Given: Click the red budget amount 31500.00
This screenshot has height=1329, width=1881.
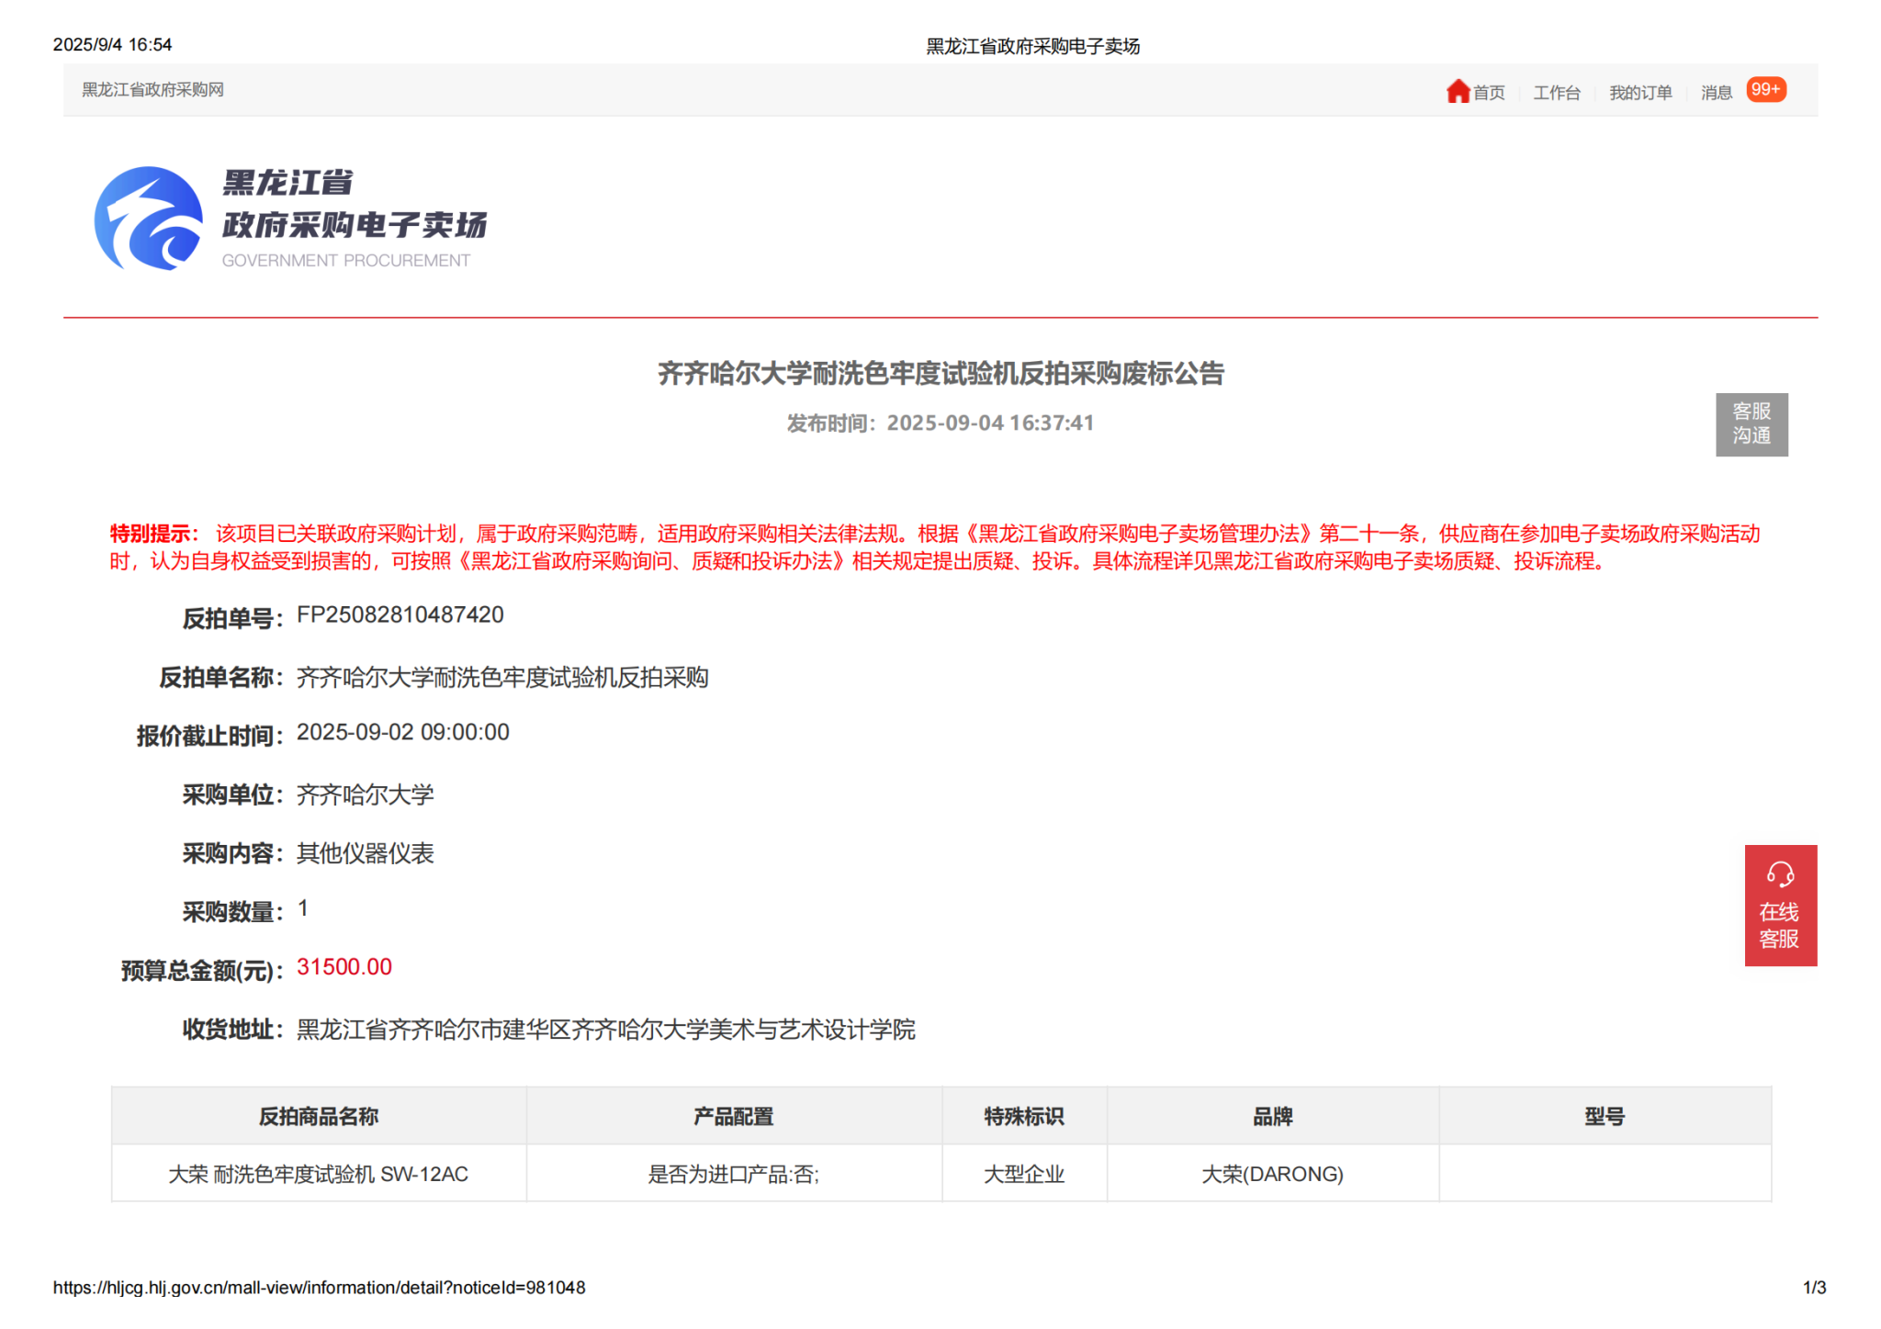Looking at the screenshot, I should [x=344, y=967].
